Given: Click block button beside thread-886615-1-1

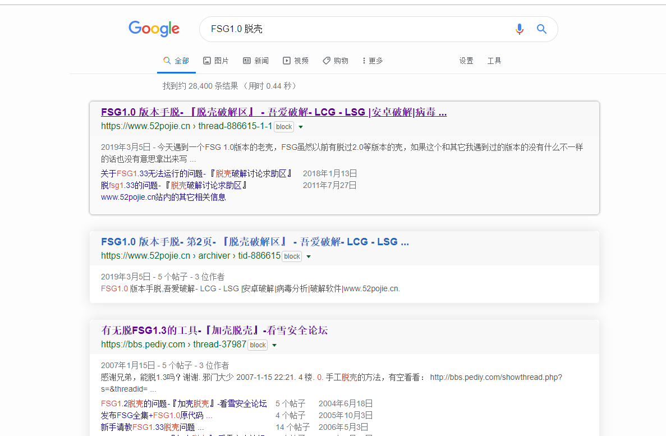Looking at the screenshot, I should (x=284, y=127).
